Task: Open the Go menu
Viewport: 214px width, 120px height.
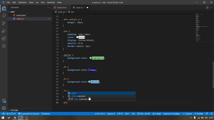Action: click(37, 2)
